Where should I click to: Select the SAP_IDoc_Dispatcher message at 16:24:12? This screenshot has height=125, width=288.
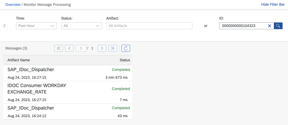click(x=67, y=112)
